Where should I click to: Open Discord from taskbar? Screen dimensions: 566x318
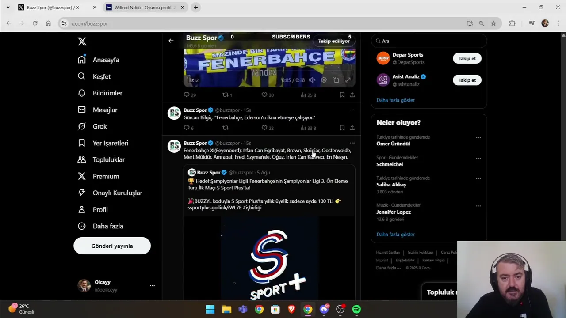(x=324, y=309)
